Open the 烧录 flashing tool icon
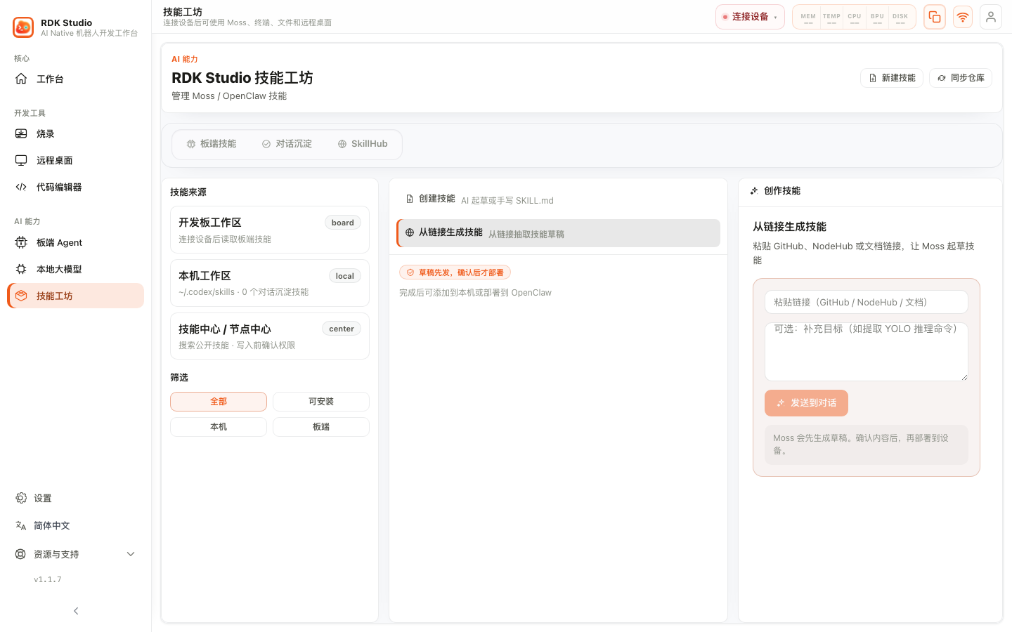Image resolution: width=1012 pixels, height=632 pixels. click(x=21, y=133)
